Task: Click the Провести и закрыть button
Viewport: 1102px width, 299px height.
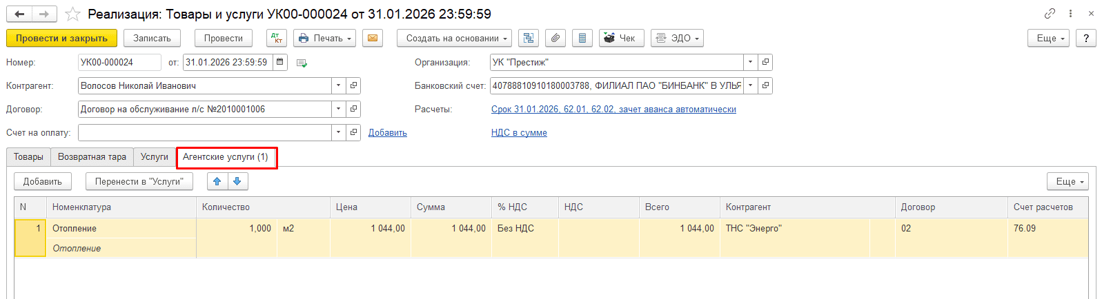Action: pyautogui.click(x=61, y=39)
